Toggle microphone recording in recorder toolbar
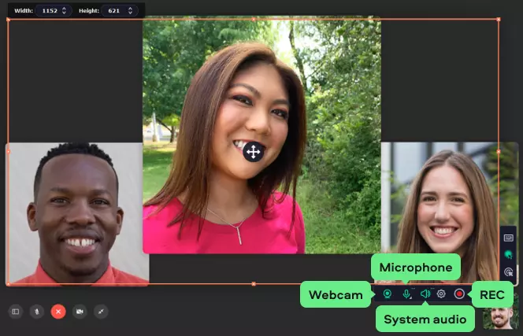 point(406,294)
